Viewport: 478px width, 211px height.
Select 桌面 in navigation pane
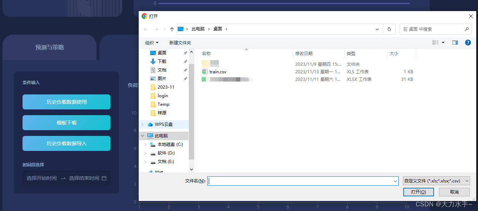(x=162, y=53)
